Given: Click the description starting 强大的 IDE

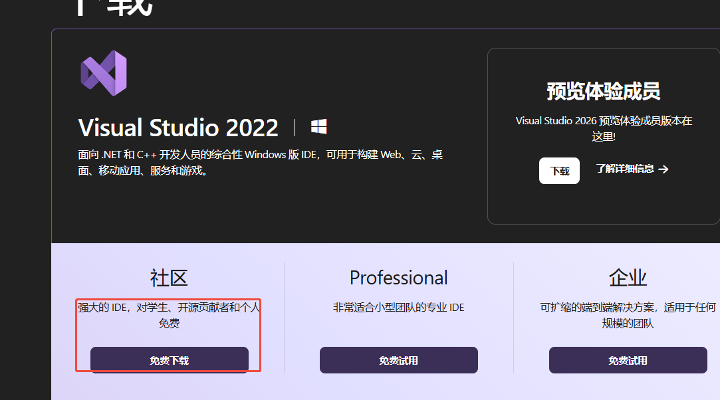Looking at the screenshot, I should [x=169, y=315].
